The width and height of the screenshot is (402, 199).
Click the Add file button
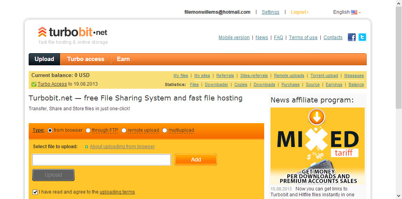(x=196, y=160)
